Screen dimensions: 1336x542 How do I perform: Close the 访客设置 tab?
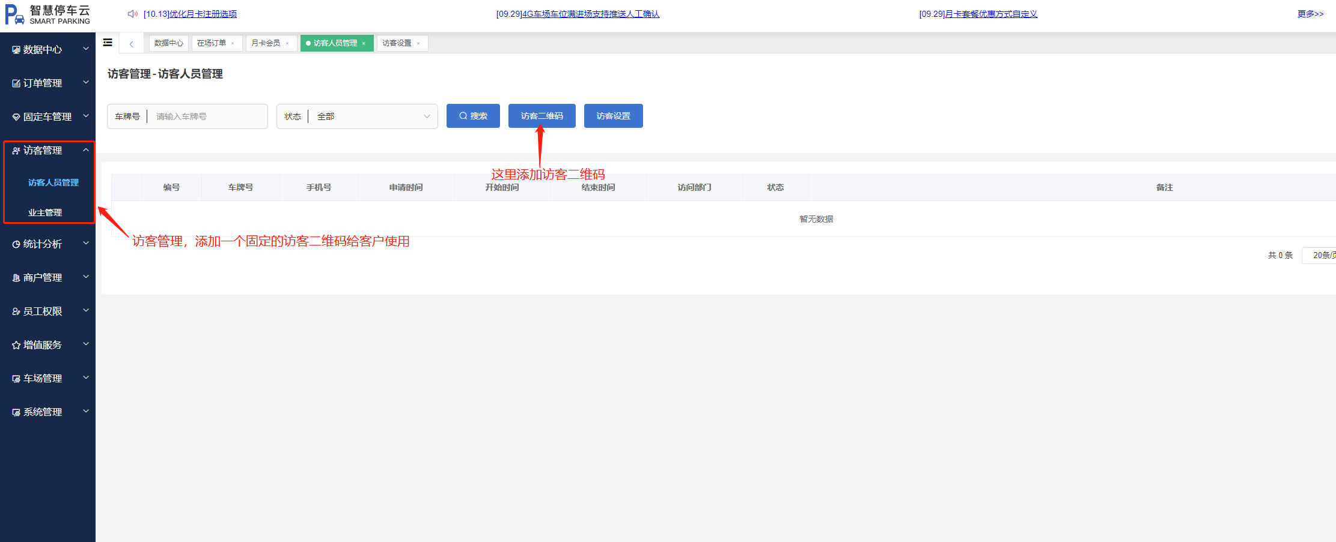(x=418, y=43)
